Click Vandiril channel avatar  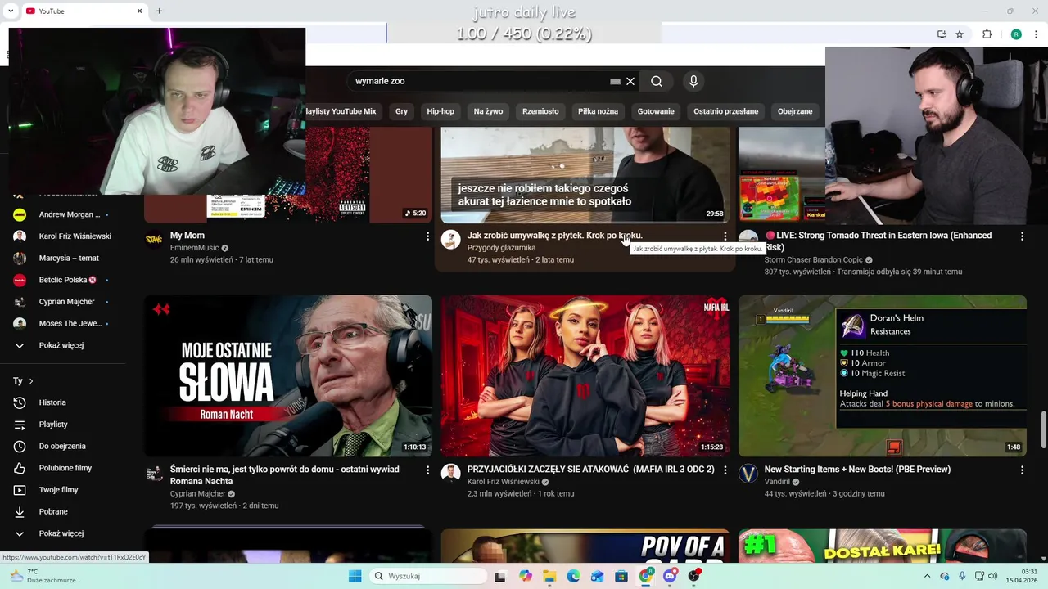point(748,474)
